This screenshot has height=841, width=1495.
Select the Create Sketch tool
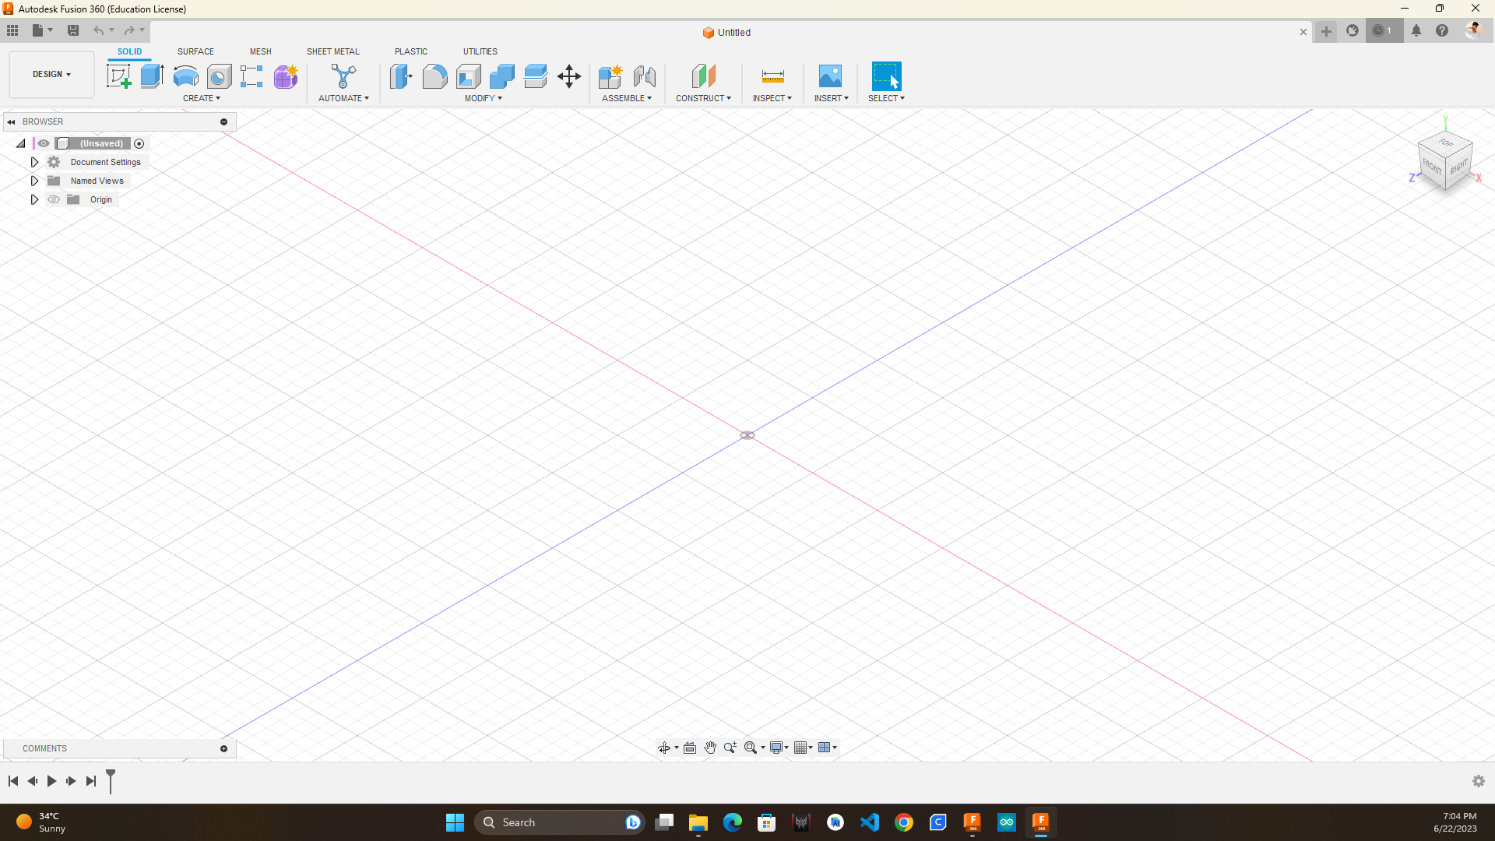[118, 76]
